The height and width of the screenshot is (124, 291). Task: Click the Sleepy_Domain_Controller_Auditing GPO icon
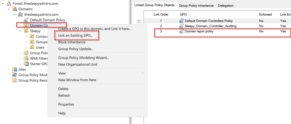pyautogui.click(x=181, y=26)
